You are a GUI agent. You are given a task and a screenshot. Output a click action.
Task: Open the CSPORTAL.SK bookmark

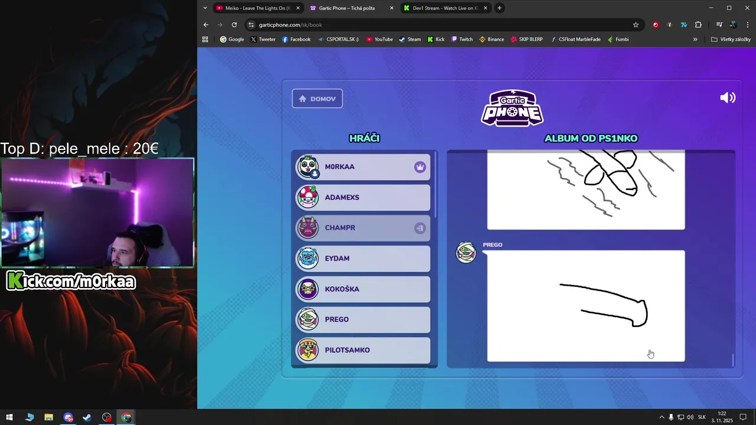coord(338,40)
